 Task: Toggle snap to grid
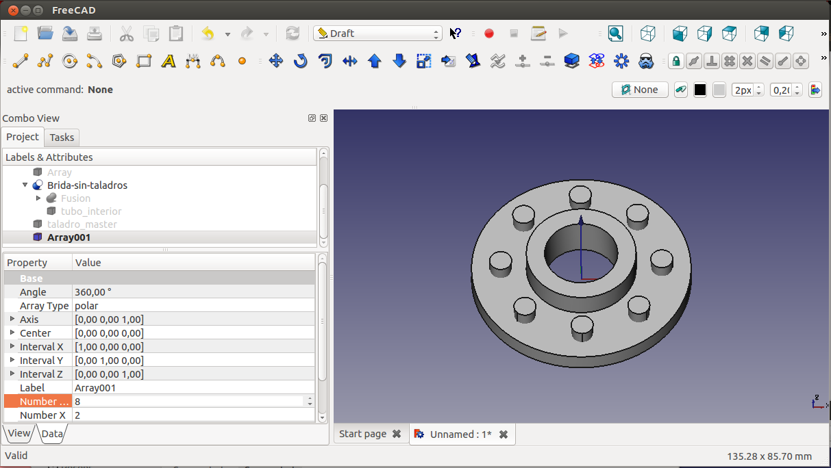click(730, 61)
